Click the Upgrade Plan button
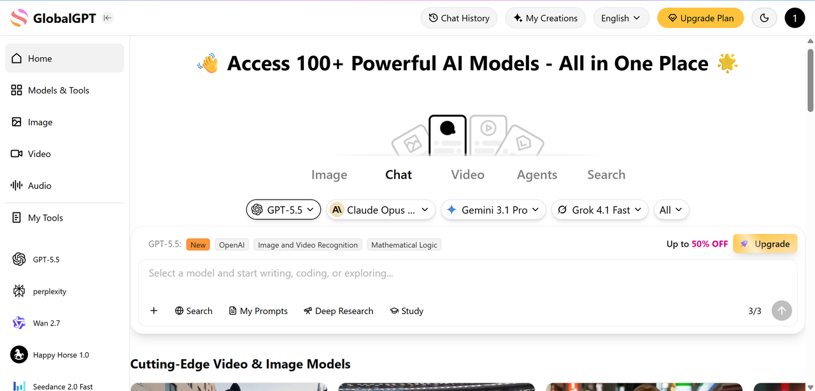 pos(700,18)
